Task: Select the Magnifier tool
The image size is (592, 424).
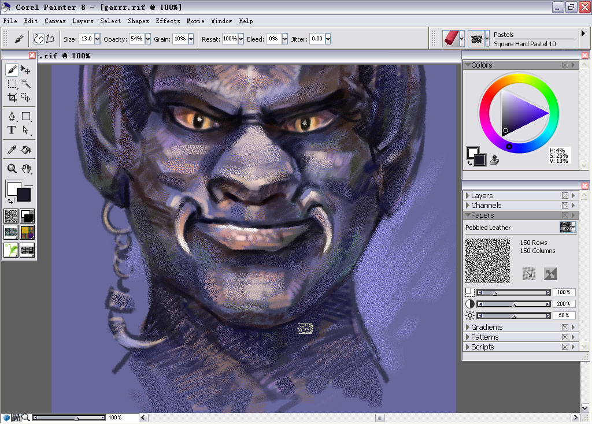Action: click(x=12, y=168)
